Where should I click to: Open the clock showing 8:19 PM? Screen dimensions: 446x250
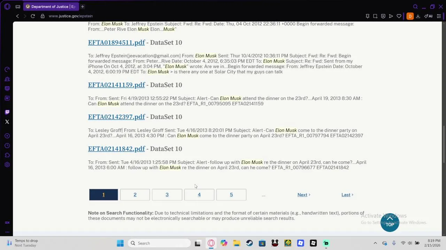click(x=432, y=243)
